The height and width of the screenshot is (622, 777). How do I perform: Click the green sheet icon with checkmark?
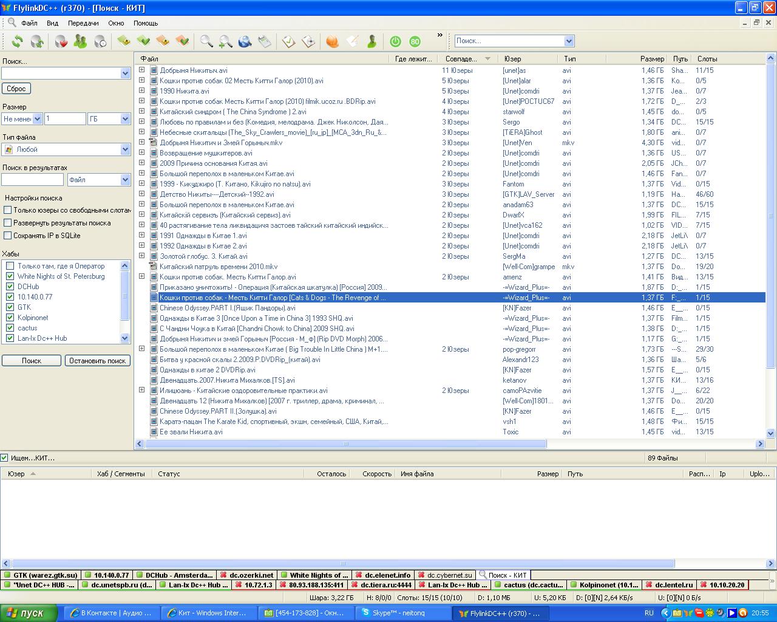coord(143,41)
